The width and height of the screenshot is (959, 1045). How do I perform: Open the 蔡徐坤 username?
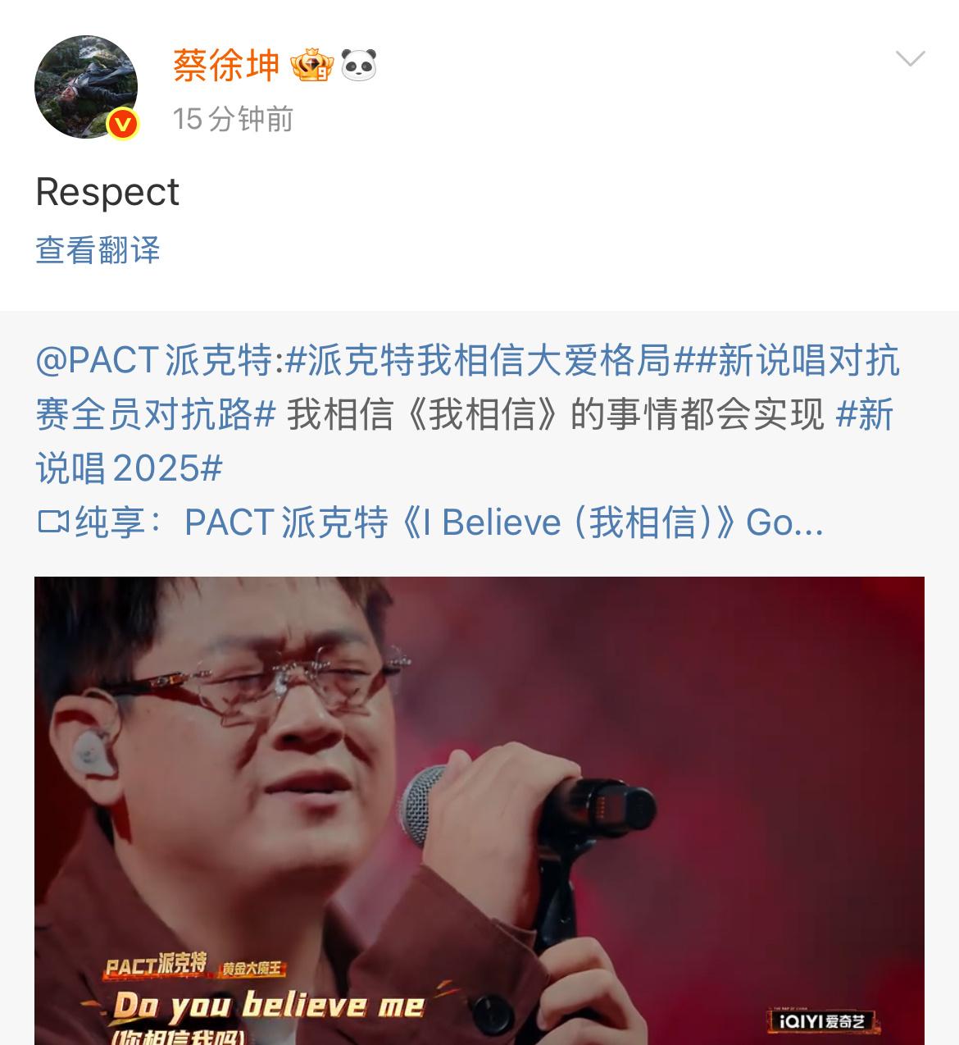pos(226,65)
